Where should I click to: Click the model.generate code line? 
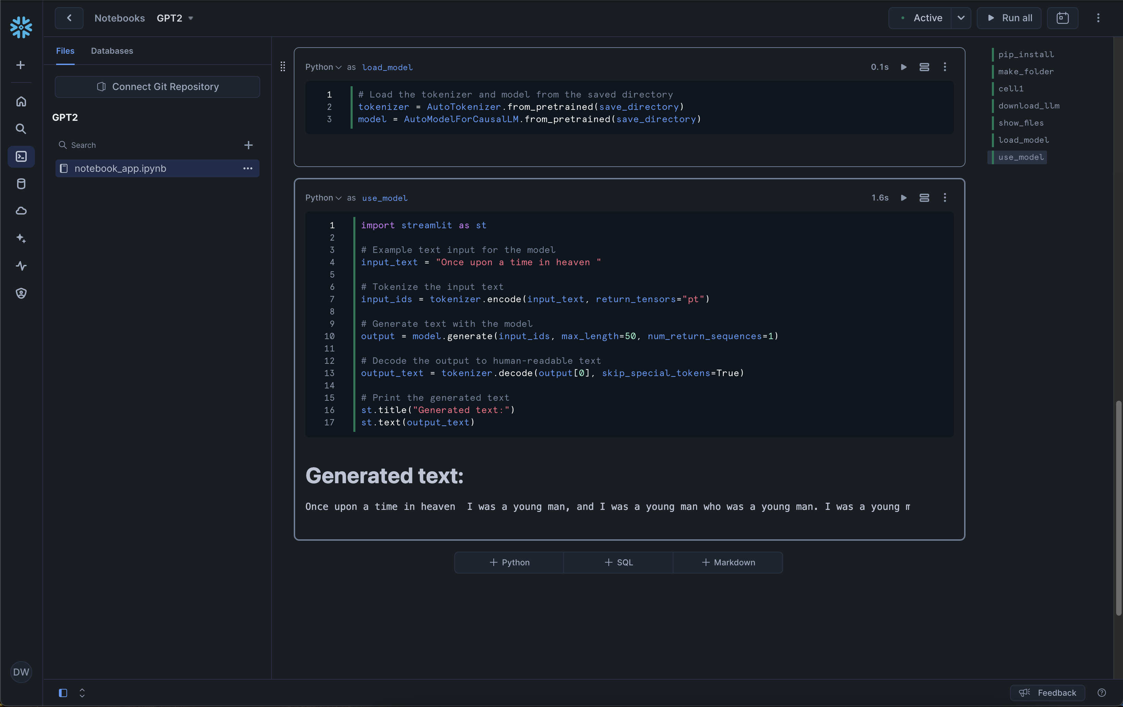tap(569, 336)
